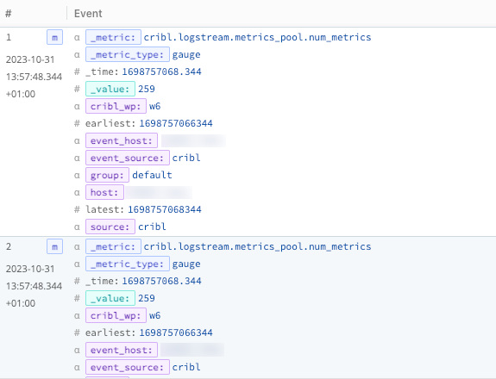Image resolution: width=496 pixels, height=379 pixels.
Task: Click the number type icon beside _value in event 1
Action: (x=77, y=89)
